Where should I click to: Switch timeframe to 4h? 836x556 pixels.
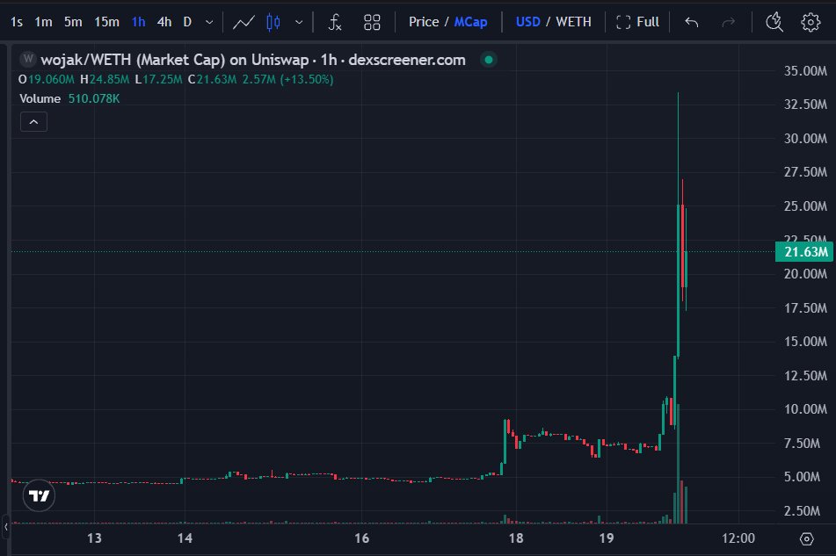pyautogui.click(x=164, y=21)
